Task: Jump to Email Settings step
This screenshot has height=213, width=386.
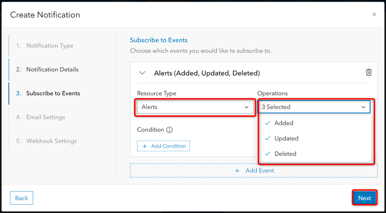Action: coord(45,117)
